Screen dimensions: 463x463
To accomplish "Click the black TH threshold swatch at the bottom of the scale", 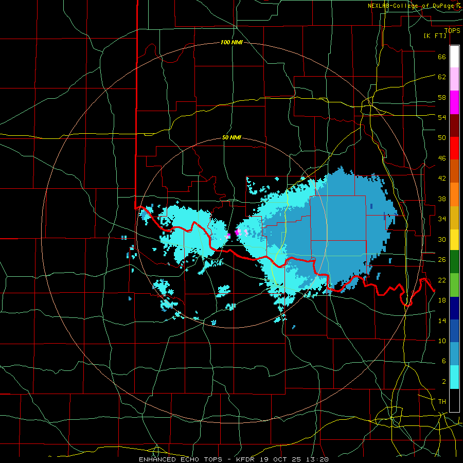I will pyautogui.click(x=454, y=400).
